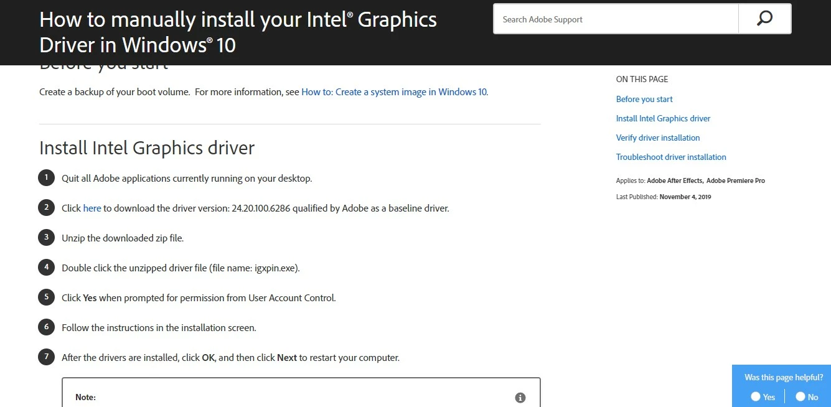Click 'Was this page helpful?' text
831x407 pixels.
point(784,377)
